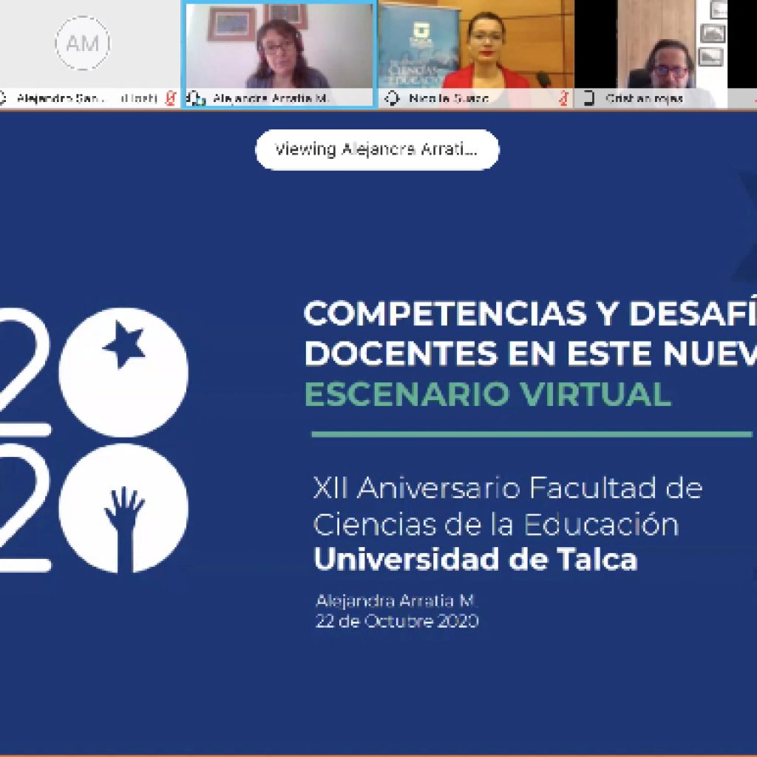The width and height of the screenshot is (757, 757).
Task: Click the 'Cristian rojas' name label
Action: pos(644,99)
